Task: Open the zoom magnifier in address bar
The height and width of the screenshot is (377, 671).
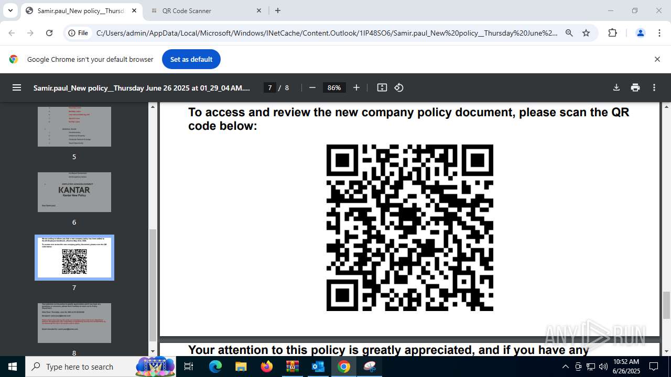Action: pos(569,33)
